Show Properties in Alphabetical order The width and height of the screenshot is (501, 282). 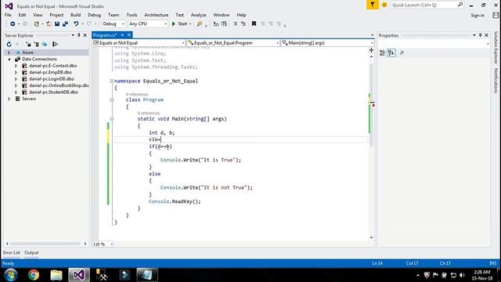coord(391,53)
